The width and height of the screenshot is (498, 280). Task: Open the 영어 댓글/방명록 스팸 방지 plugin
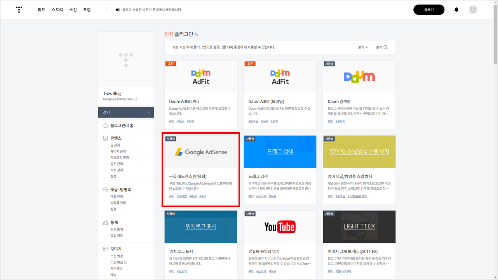point(359,169)
